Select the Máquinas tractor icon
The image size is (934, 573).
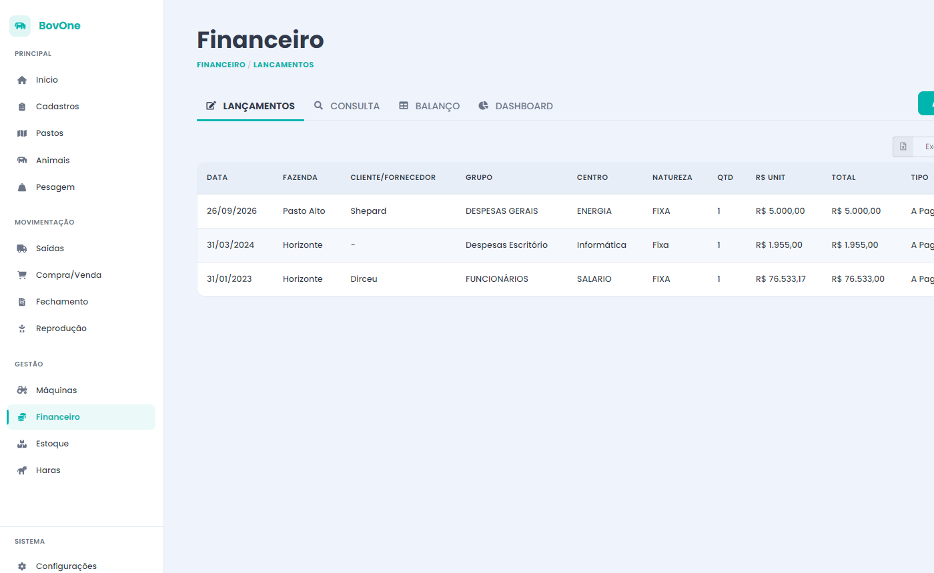coord(22,390)
